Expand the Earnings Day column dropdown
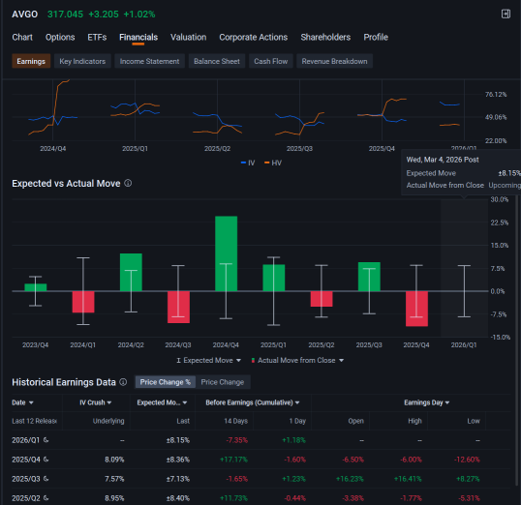 click(x=447, y=402)
